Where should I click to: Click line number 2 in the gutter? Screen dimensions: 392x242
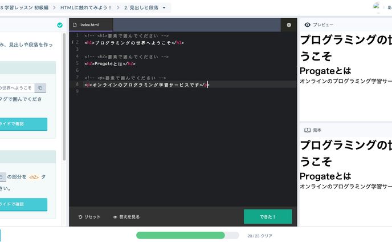[x=77, y=42]
